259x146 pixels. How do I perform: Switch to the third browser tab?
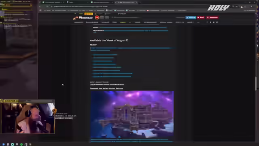click(102, 2)
